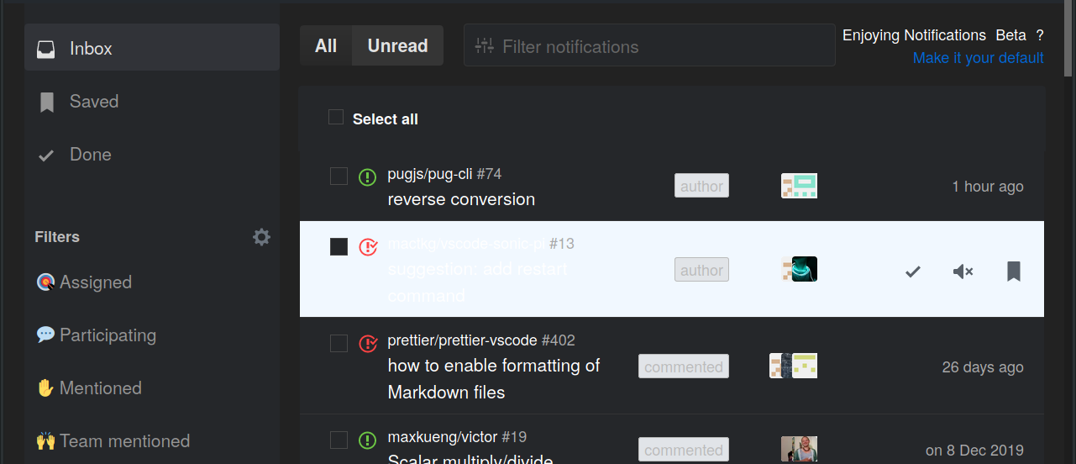Click open issue icon for maxkueng/victor #19
This screenshot has width=1076, height=464.
(368, 440)
